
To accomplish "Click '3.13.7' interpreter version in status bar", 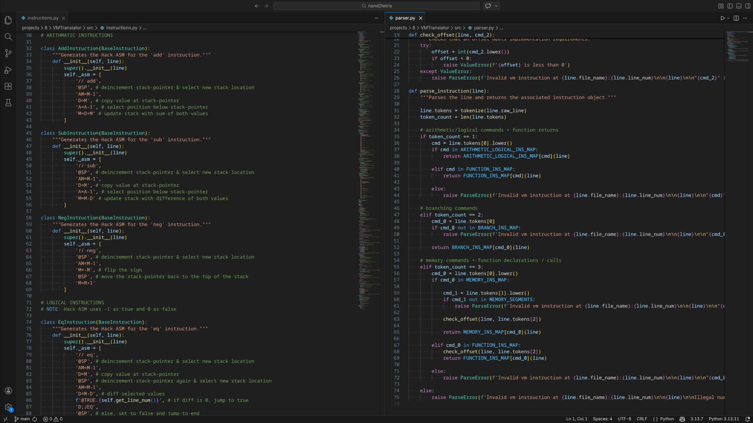I will point(697,419).
